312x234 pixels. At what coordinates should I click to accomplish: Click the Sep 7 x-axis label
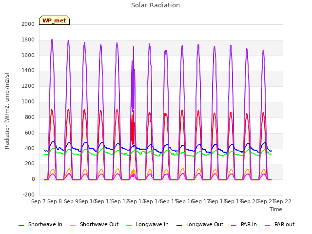coord(39,201)
